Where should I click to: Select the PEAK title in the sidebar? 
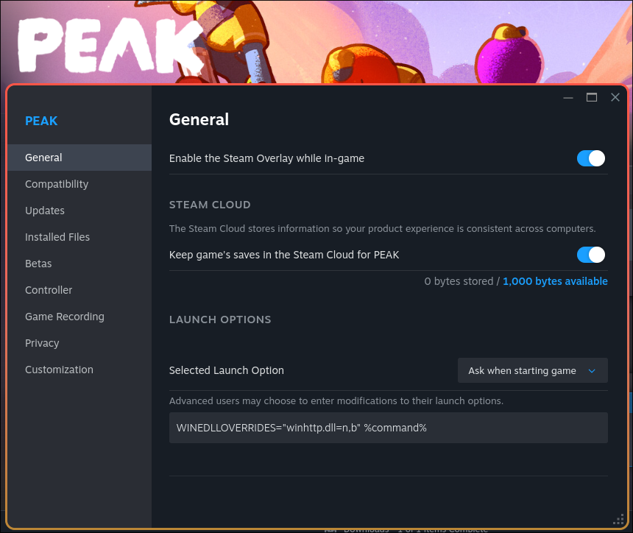(x=41, y=121)
